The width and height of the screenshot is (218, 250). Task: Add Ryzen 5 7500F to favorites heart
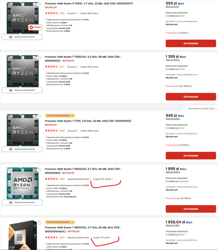pyautogui.click(x=39, y=4)
